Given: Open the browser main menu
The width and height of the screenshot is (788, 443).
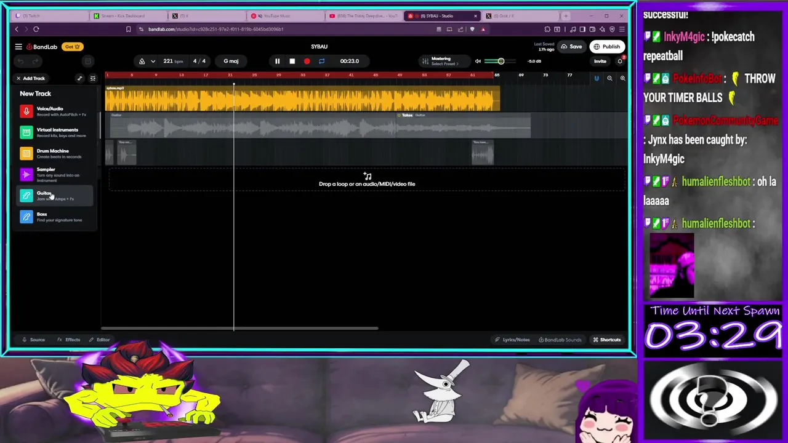Looking at the screenshot, I should click(x=622, y=29).
